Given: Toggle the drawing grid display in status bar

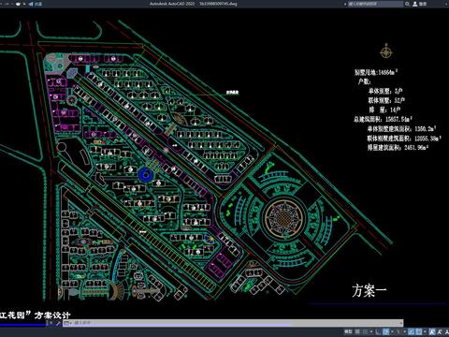Looking at the screenshot, I should point(357,331).
